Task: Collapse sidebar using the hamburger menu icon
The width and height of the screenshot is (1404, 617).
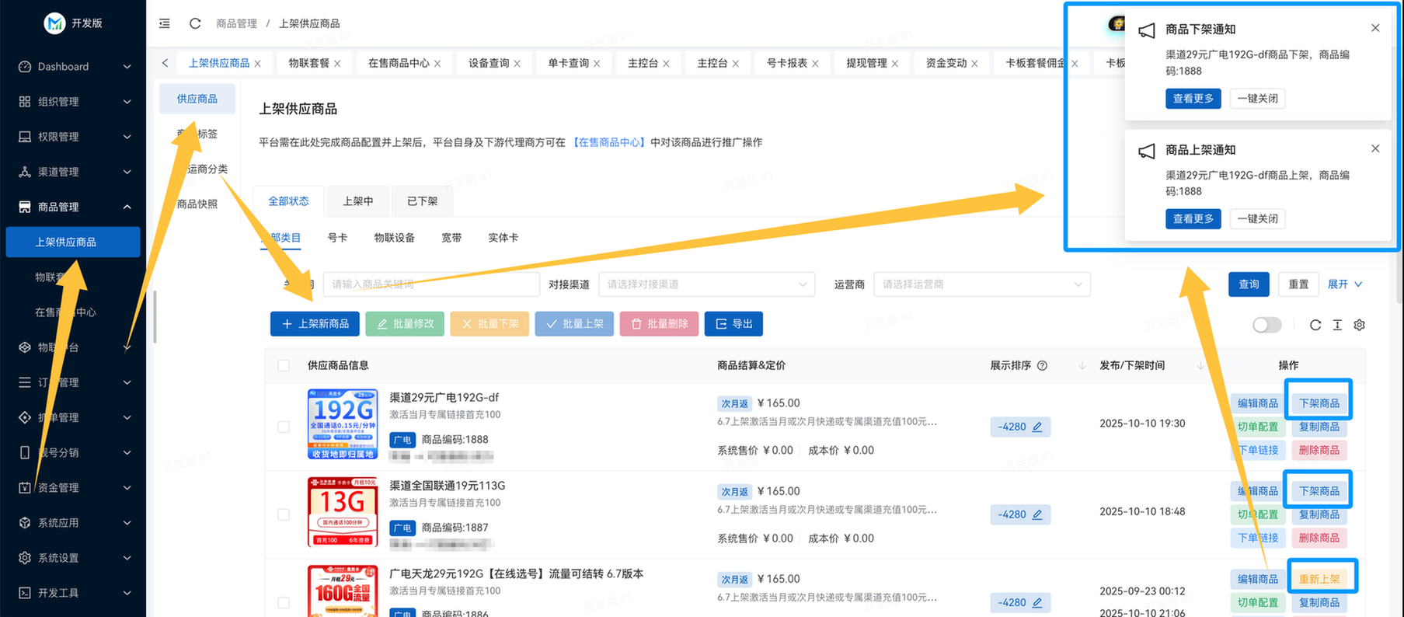Action: (x=165, y=23)
